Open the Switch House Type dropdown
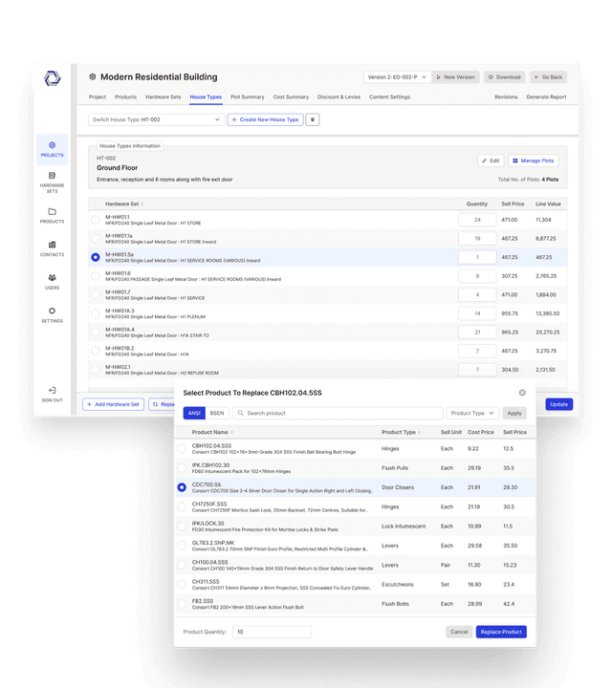Image resolution: width=612 pixels, height=688 pixels. click(x=156, y=119)
